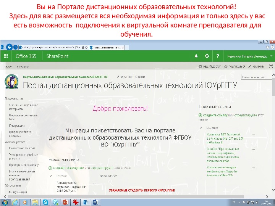
Task: Click the 'SharePoint' header link
Action: (x=57, y=56)
